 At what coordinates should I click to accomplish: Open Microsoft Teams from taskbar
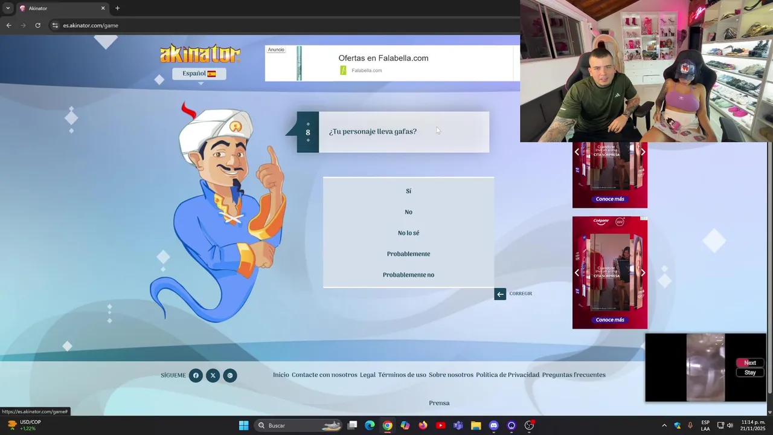(x=458, y=425)
